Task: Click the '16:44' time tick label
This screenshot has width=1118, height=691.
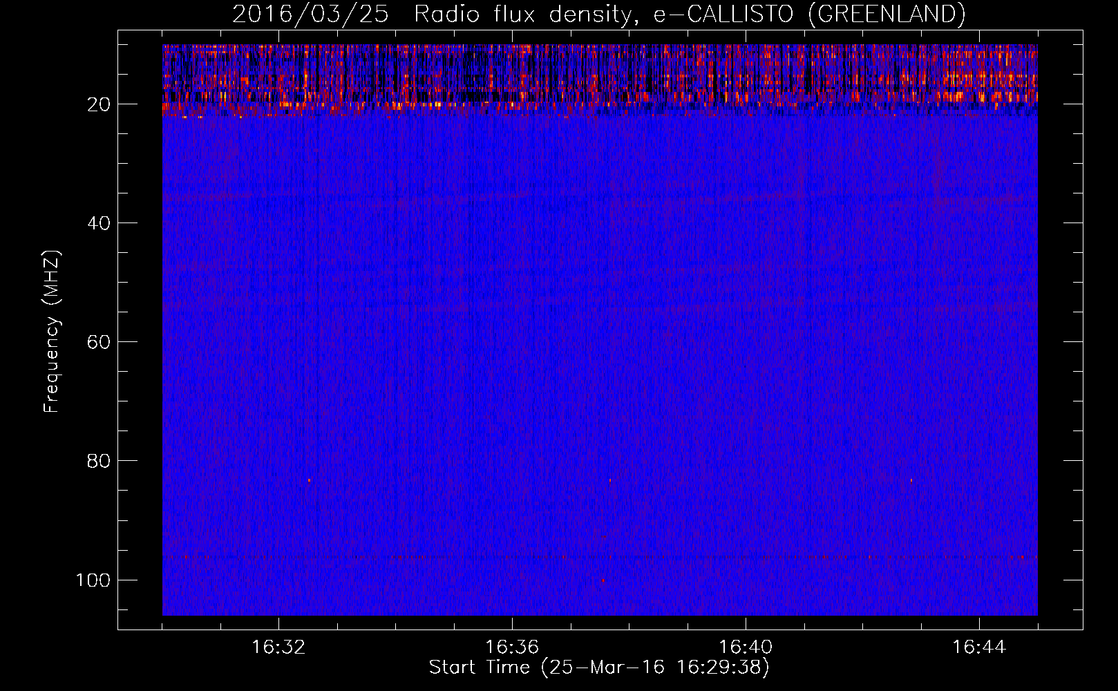Action: tap(979, 647)
